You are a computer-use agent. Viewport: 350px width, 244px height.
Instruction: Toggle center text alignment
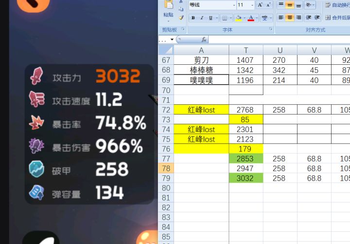click(290, 18)
